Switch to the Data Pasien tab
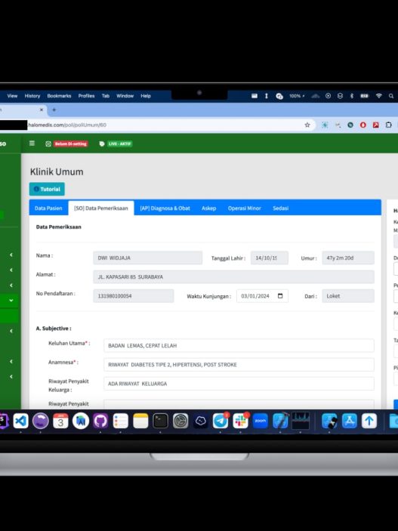The image size is (398, 531). (x=48, y=208)
